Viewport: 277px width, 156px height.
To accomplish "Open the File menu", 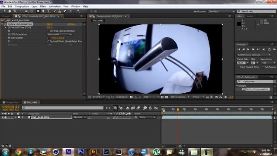I will [x=3, y=6].
